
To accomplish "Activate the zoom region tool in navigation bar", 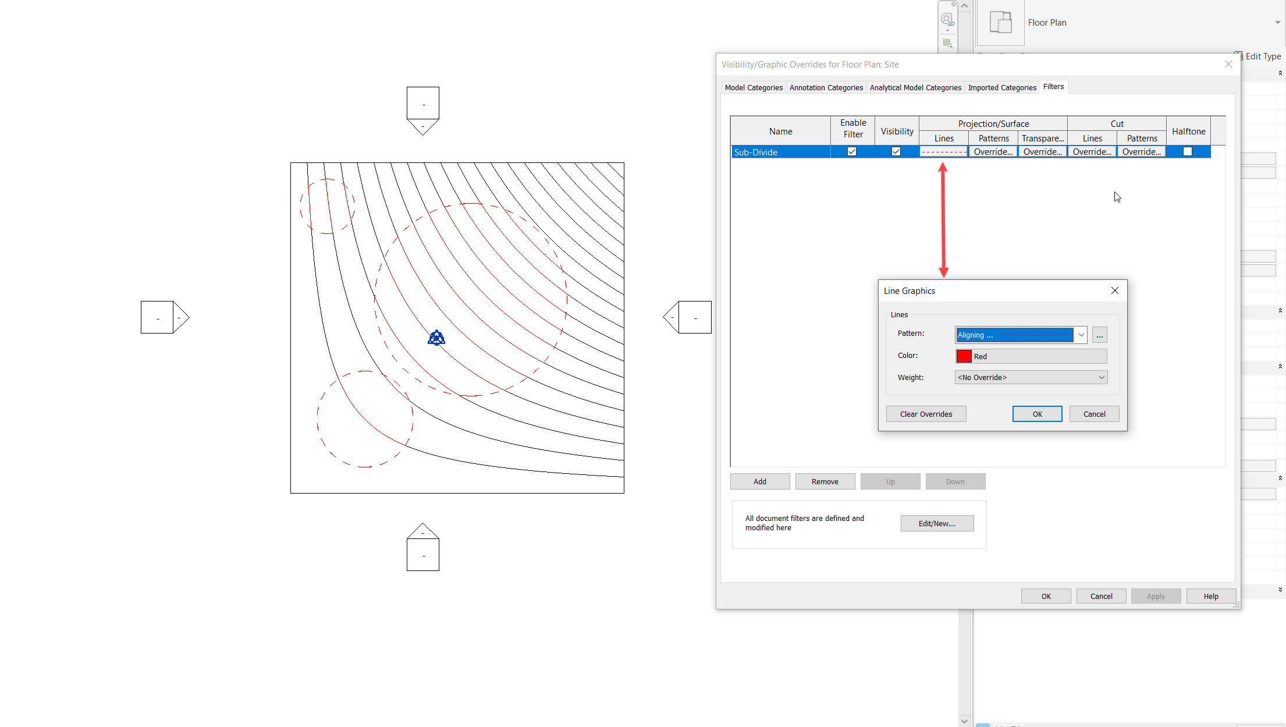I will [947, 44].
